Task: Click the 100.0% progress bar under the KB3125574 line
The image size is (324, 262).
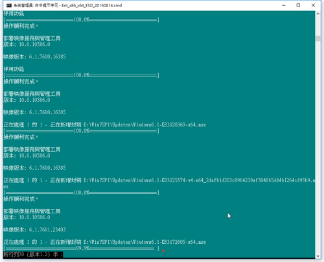Action: [x=81, y=193]
